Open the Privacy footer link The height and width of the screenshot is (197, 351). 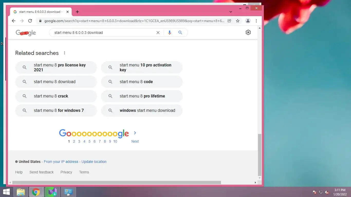66,172
